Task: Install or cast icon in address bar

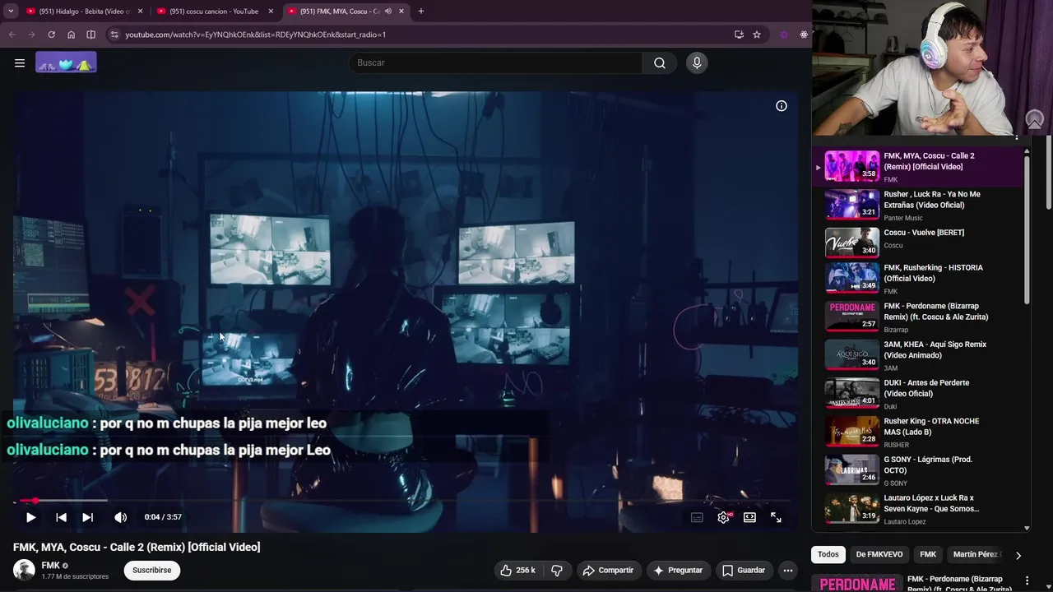Action: [739, 35]
